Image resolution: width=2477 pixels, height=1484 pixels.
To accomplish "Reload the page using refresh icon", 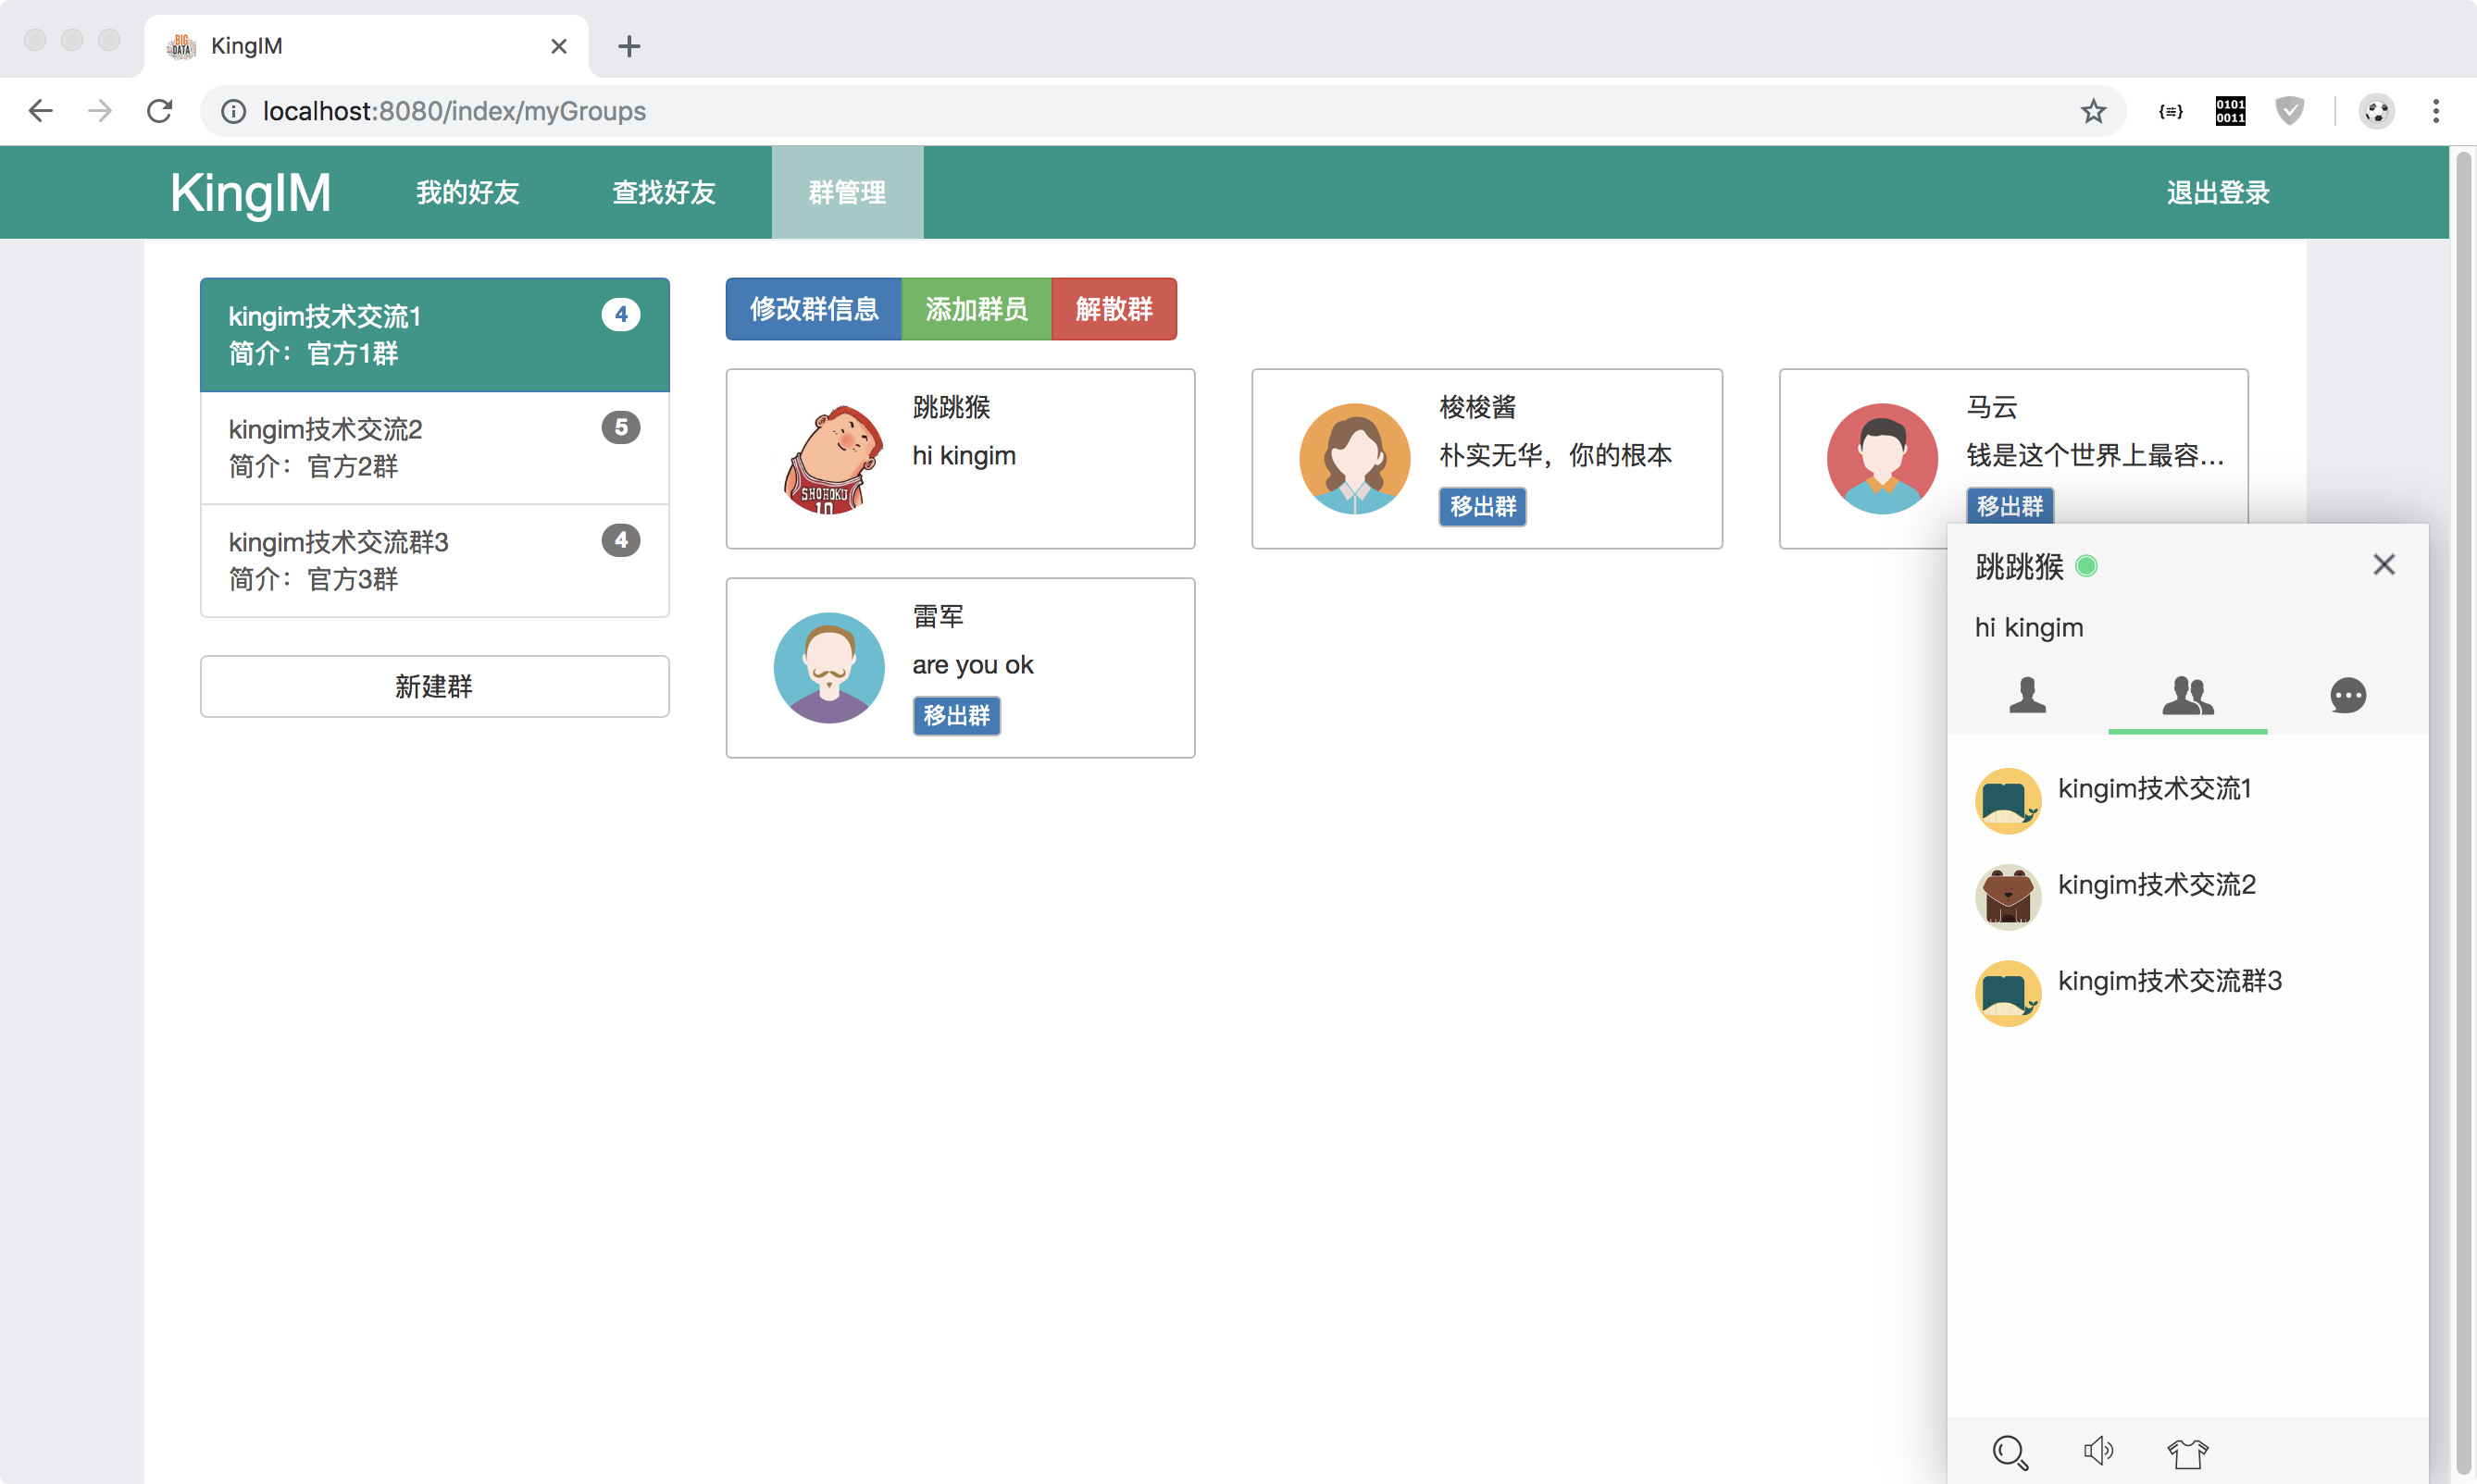I will (160, 111).
